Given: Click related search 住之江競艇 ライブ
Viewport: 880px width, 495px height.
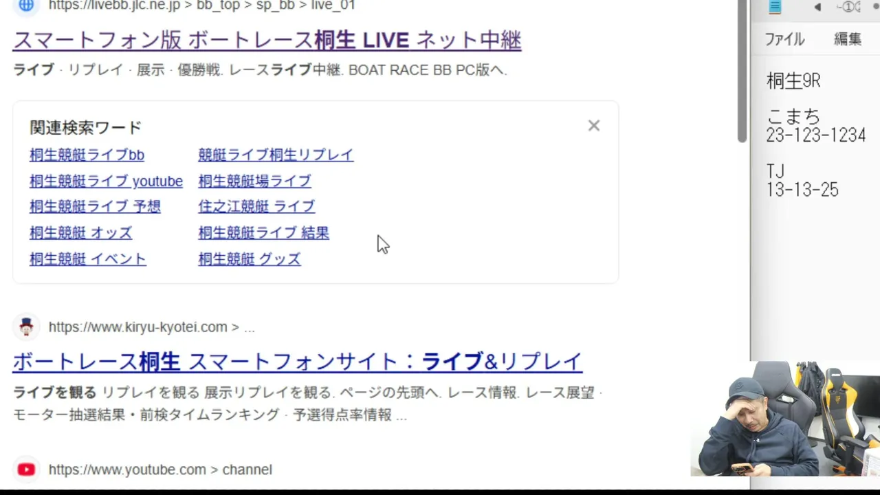Looking at the screenshot, I should [256, 206].
